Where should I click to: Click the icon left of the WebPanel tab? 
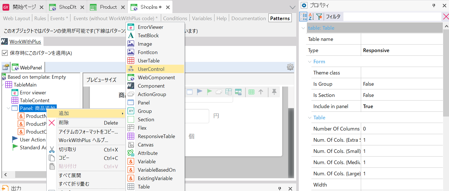6,67
